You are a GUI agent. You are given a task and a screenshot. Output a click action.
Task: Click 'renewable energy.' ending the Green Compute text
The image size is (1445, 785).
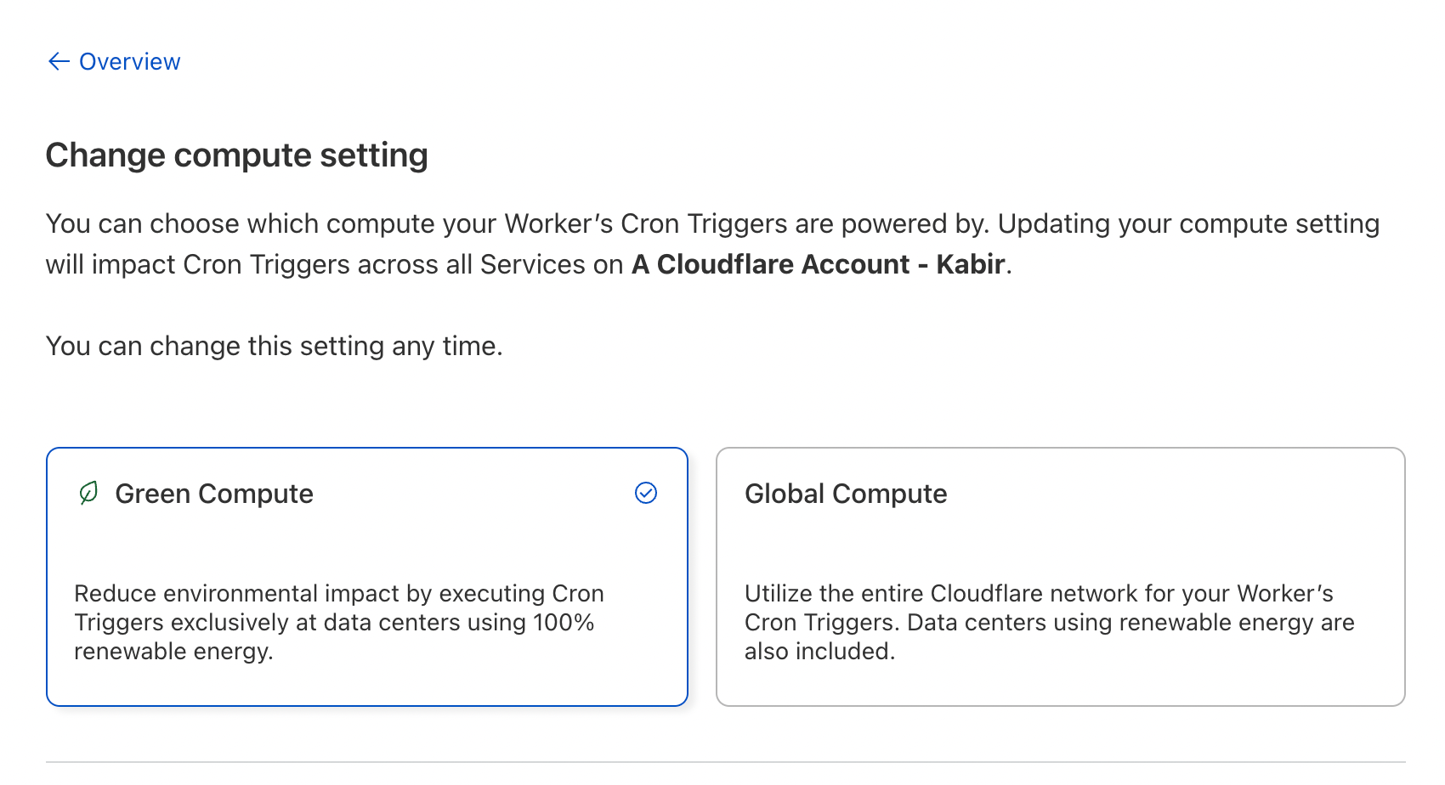pos(173,651)
